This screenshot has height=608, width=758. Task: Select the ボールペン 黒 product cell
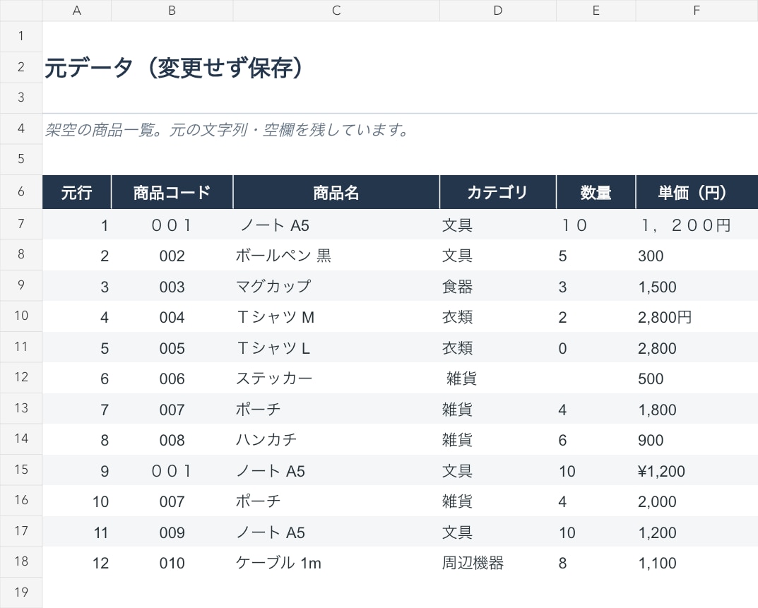pos(336,255)
